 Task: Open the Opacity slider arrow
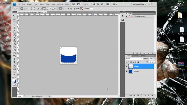click(154, 59)
